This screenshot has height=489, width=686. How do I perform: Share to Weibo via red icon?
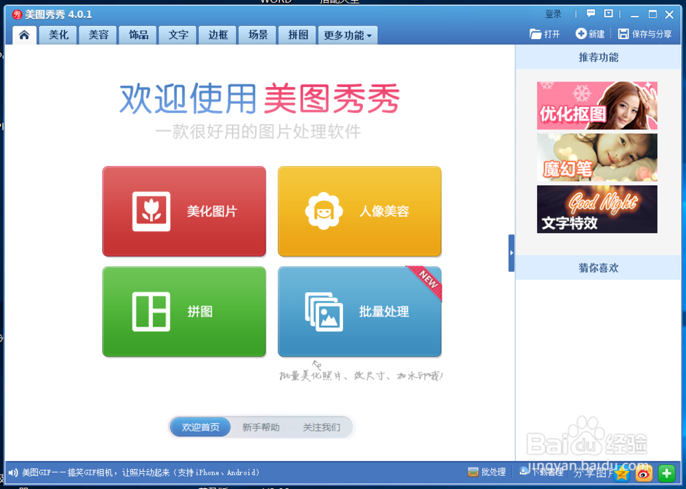[643, 473]
